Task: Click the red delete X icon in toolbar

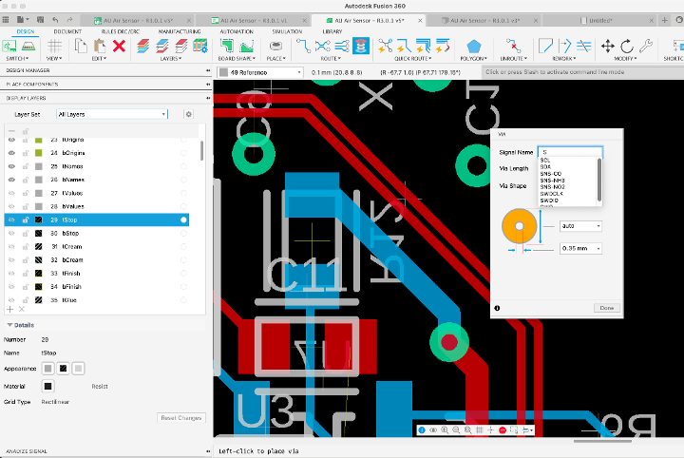Action: [119, 46]
